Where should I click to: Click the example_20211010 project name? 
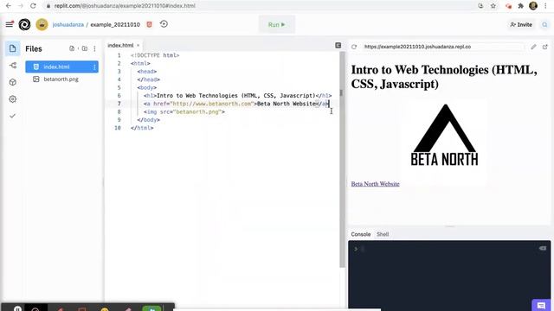(x=115, y=24)
